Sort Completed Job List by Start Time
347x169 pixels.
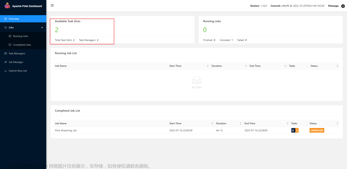[212, 124]
